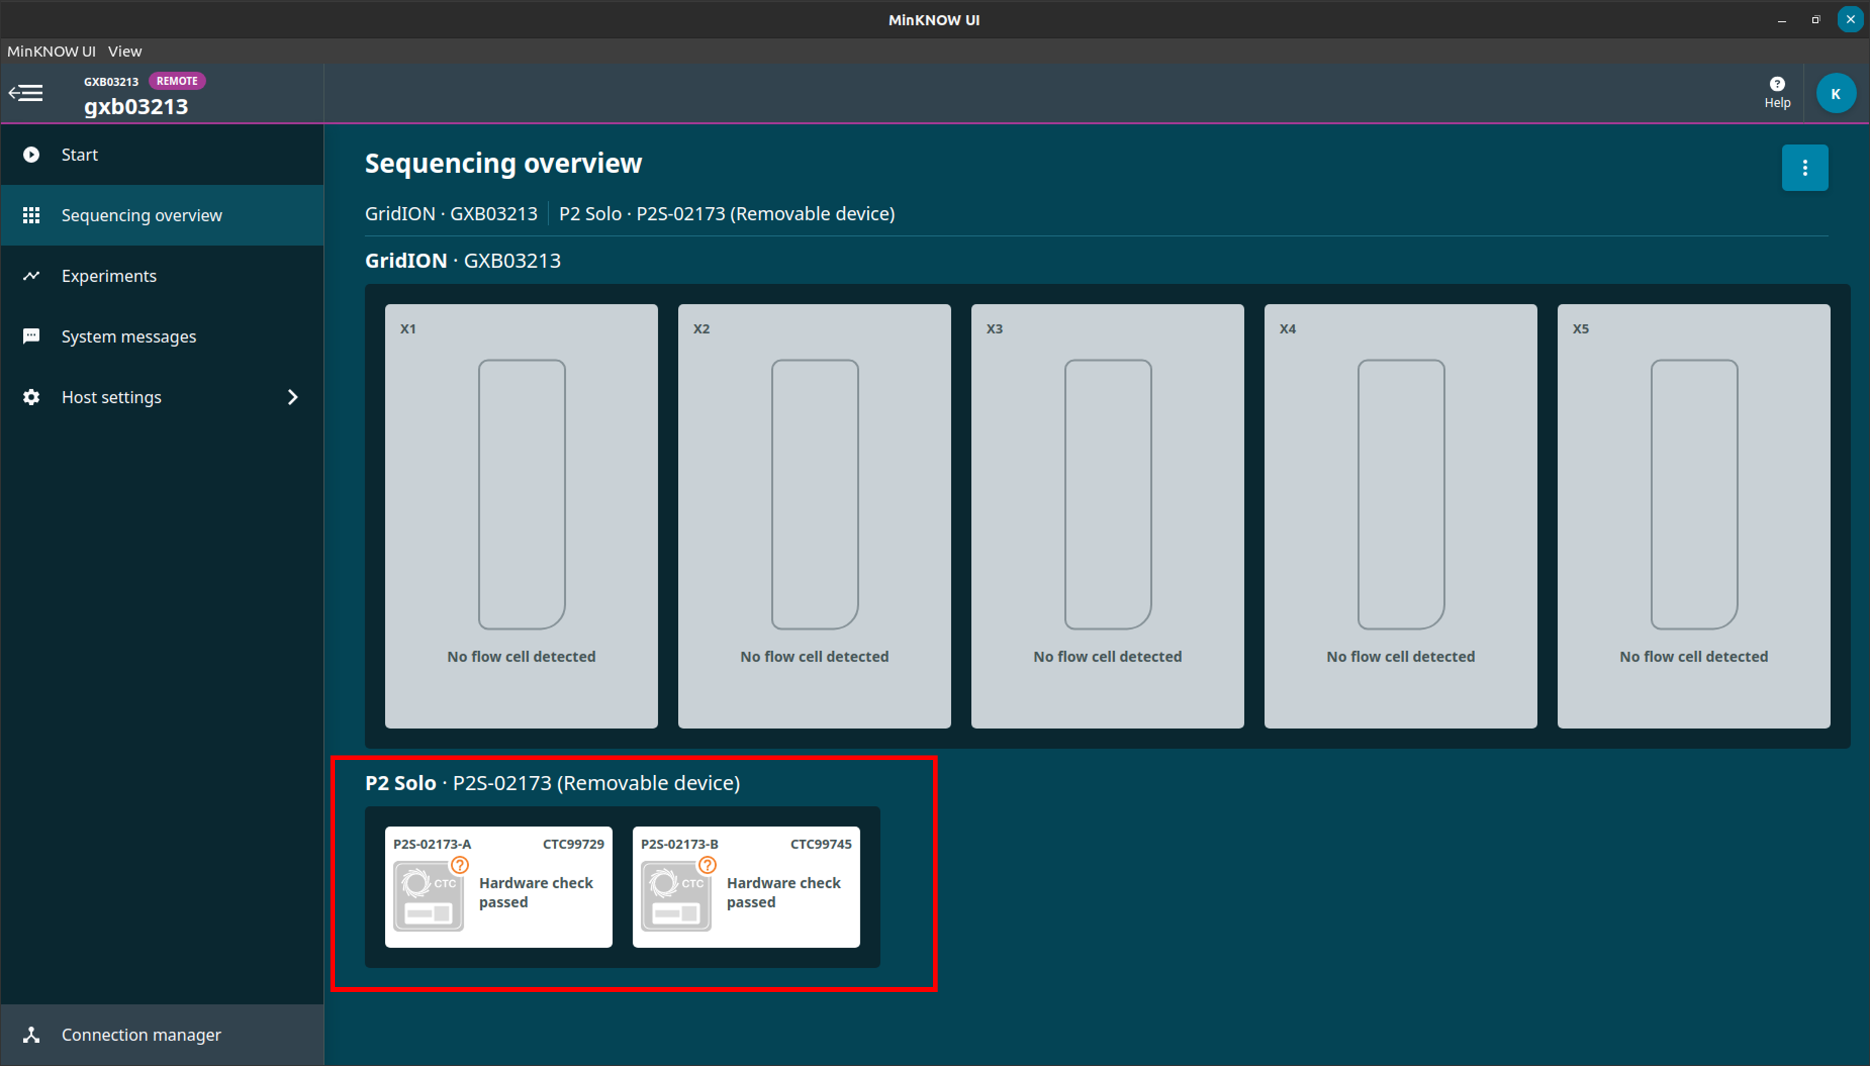The width and height of the screenshot is (1870, 1066).
Task: Select the X1 flow cell position
Action: (521, 516)
